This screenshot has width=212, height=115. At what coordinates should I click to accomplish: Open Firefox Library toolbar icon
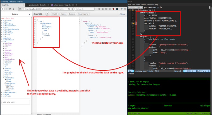coord(103,9)
